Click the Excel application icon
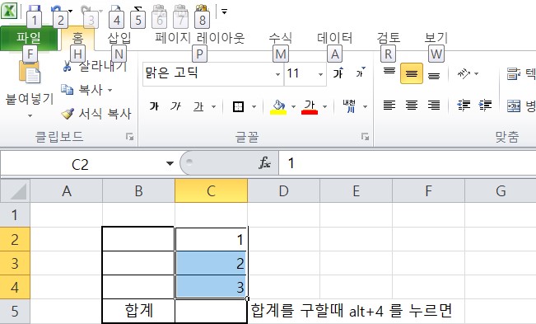This screenshot has height=324, width=536. [9, 10]
